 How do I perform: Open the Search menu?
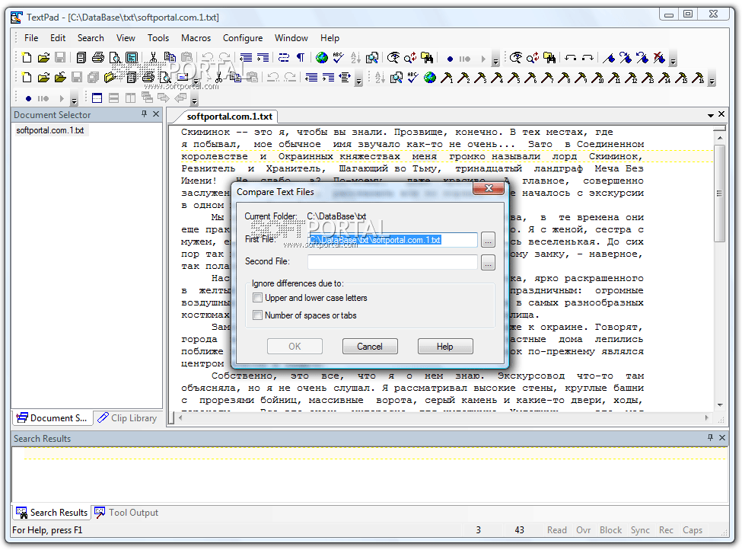point(91,38)
